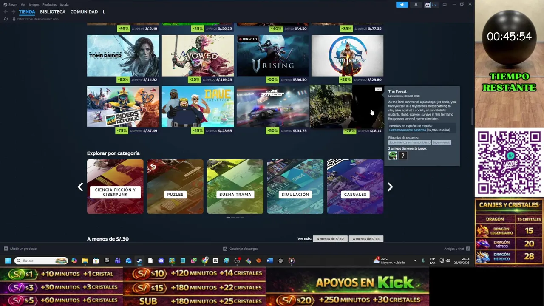Switch to the TIENDA tab
The width and height of the screenshot is (544, 306).
coord(27,12)
